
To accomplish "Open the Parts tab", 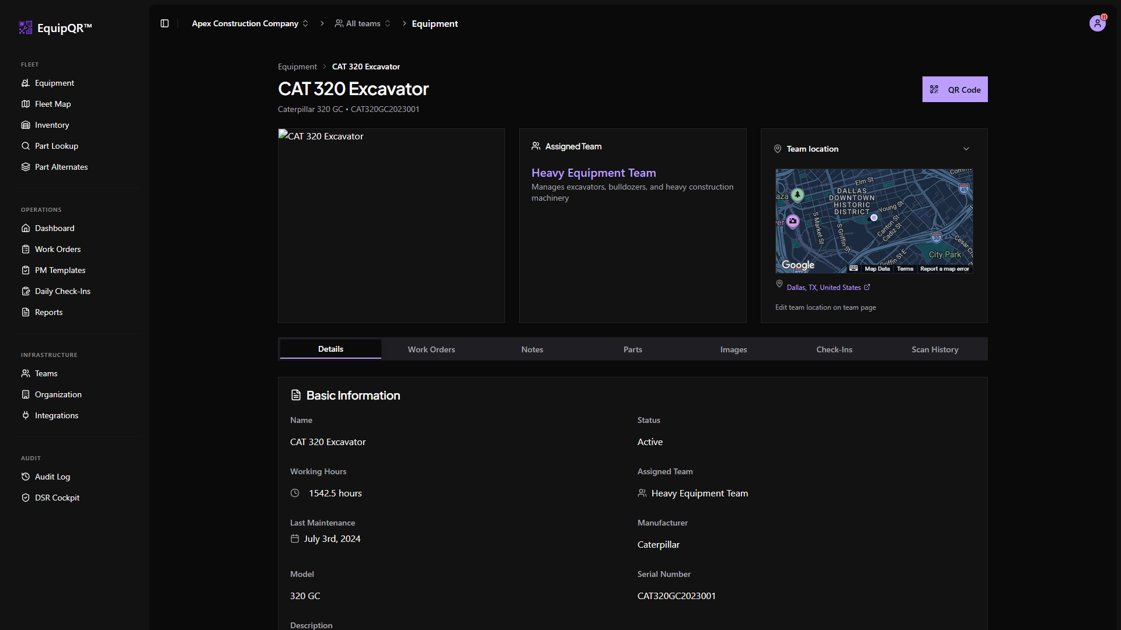I will pyautogui.click(x=633, y=349).
